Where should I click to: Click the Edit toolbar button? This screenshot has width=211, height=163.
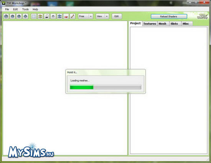[117, 16]
